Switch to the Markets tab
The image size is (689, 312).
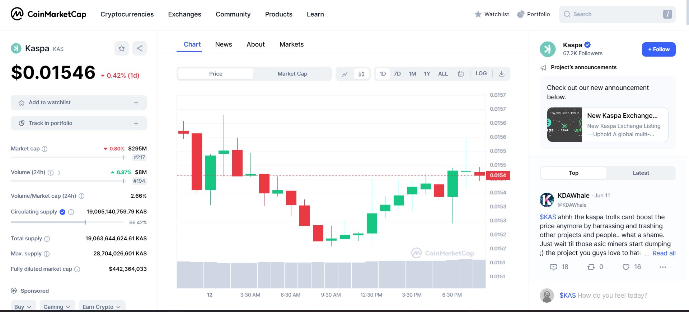pos(291,44)
